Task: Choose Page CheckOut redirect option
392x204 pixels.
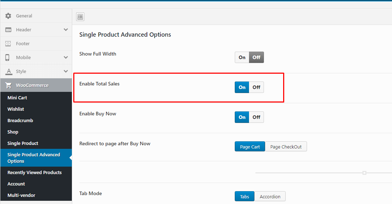Action: (286, 147)
